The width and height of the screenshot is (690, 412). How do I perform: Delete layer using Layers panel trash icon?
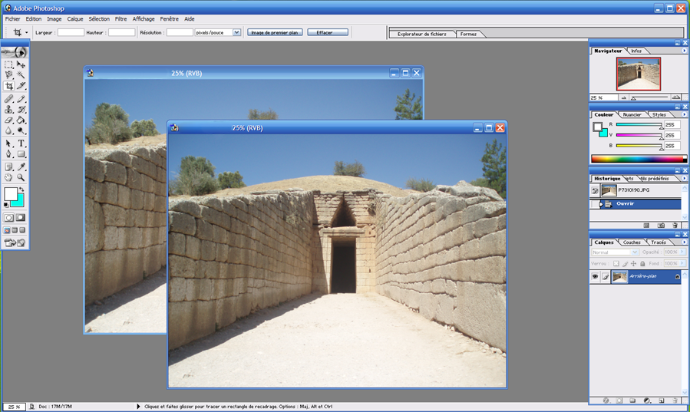click(675, 400)
